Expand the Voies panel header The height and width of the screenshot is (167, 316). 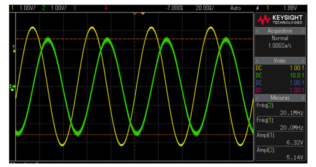(280, 61)
